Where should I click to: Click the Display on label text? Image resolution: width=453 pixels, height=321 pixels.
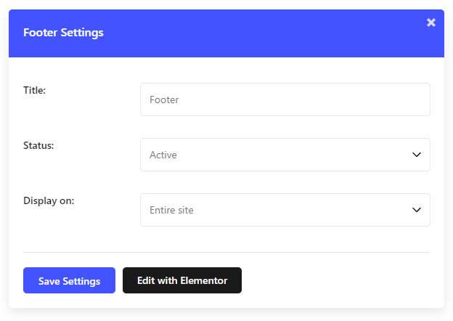click(49, 200)
